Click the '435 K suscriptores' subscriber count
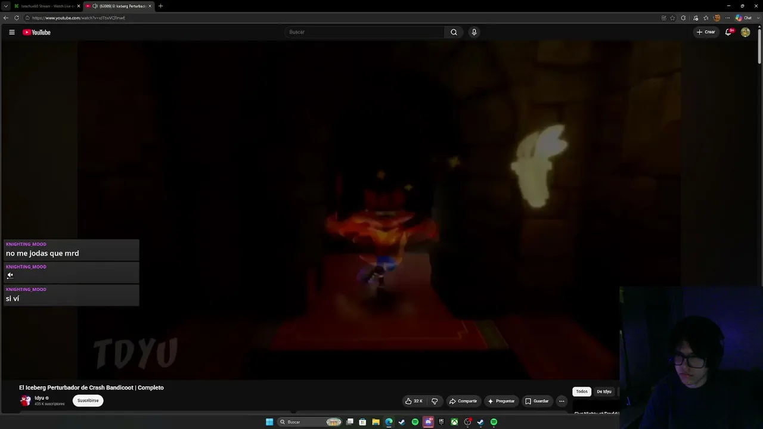The image size is (763, 429). click(49, 404)
